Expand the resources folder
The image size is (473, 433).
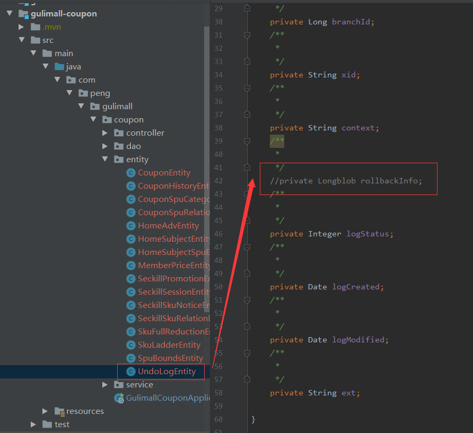[45, 411]
